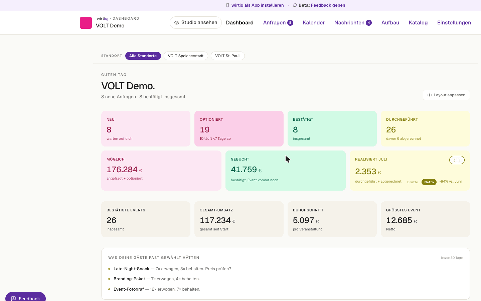Click the Nachrichten count badge 4
The image size is (481, 301).
pos(369,23)
